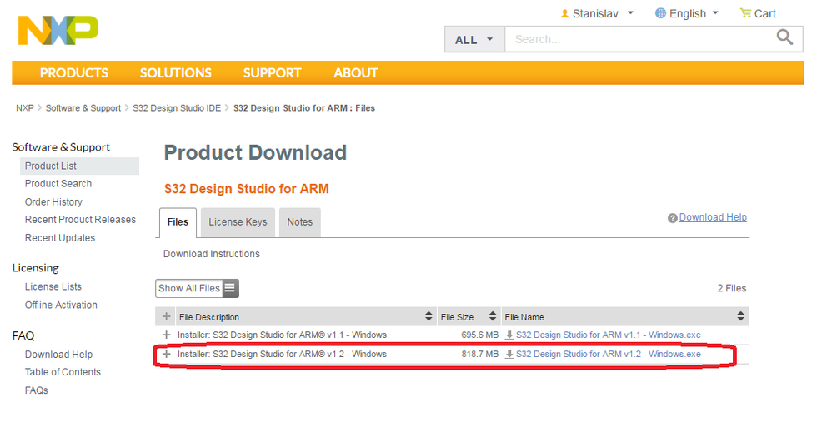
Task: Click Download Instructions
Action: 212,254
